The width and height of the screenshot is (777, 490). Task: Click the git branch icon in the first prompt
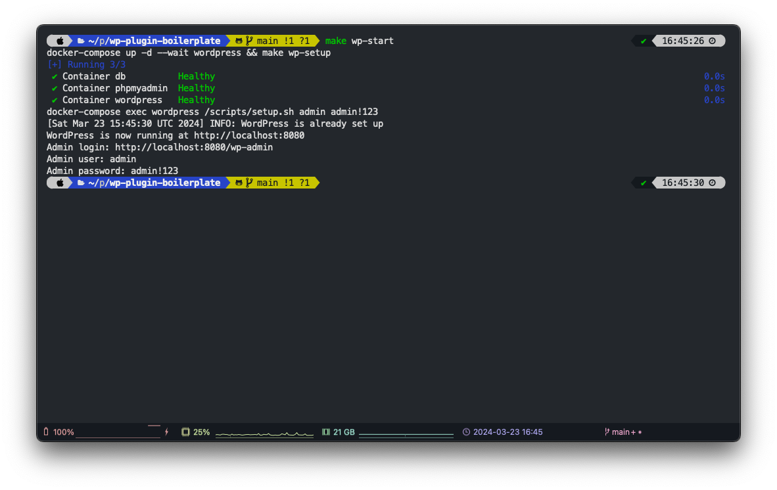[x=248, y=41]
